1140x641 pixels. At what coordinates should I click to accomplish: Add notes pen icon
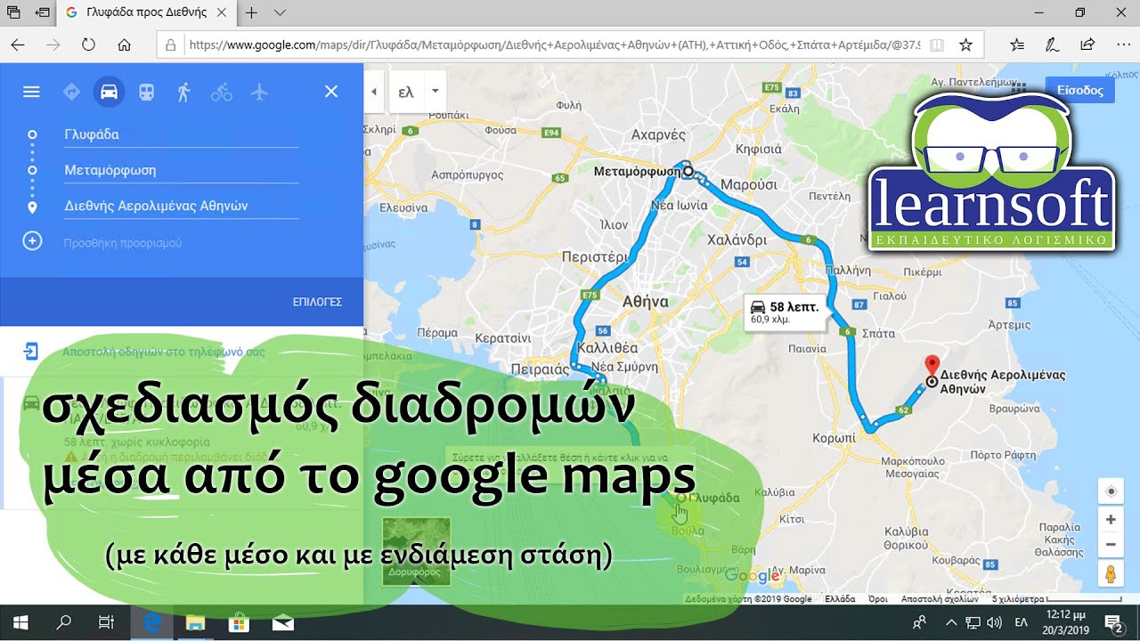pyautogui.click(x=1052, y=45)
